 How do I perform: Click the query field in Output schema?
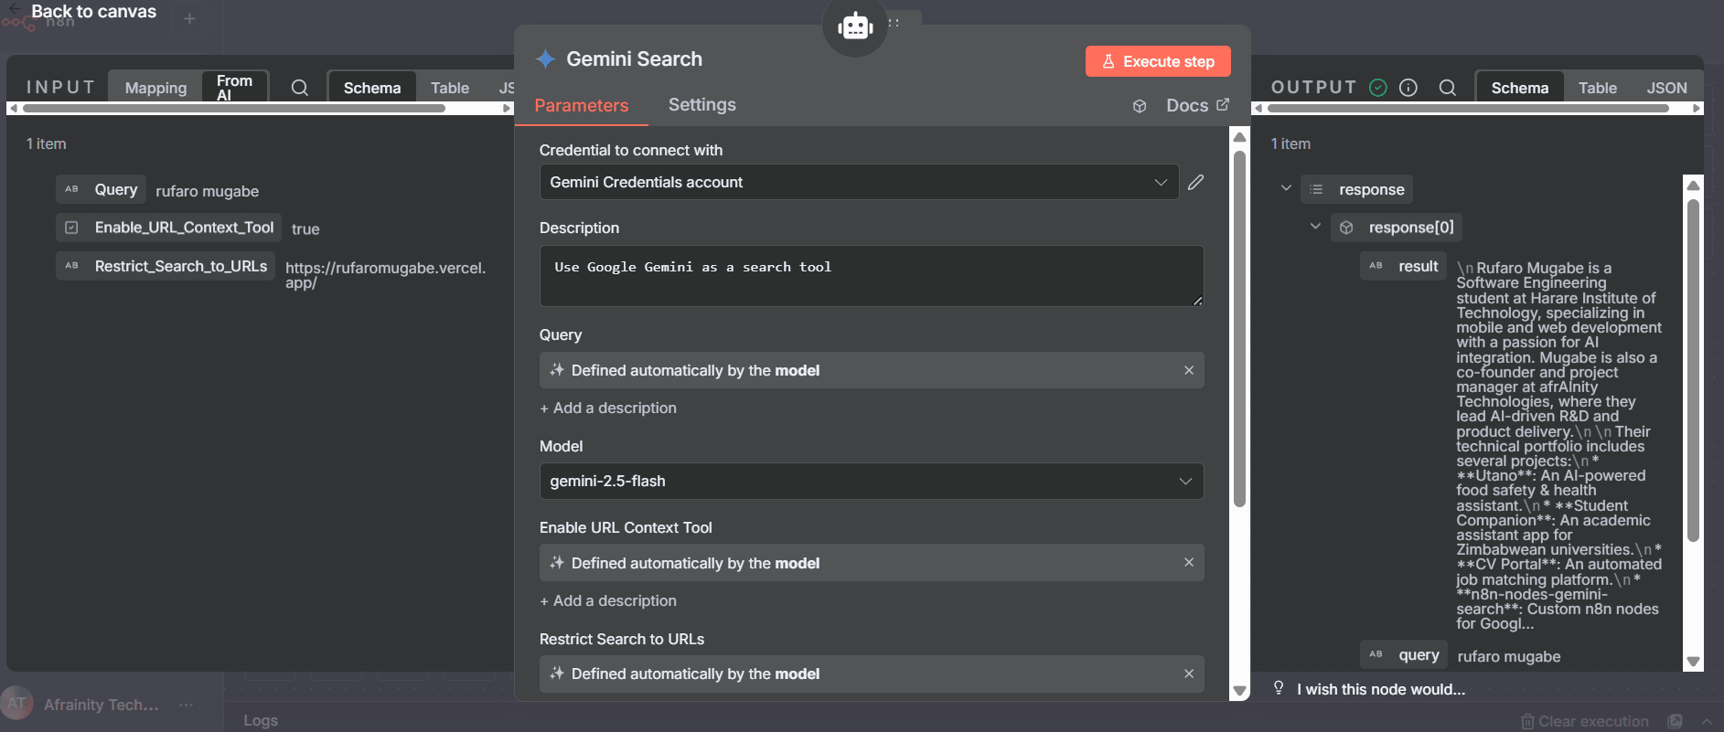[x=1404, y=654]
